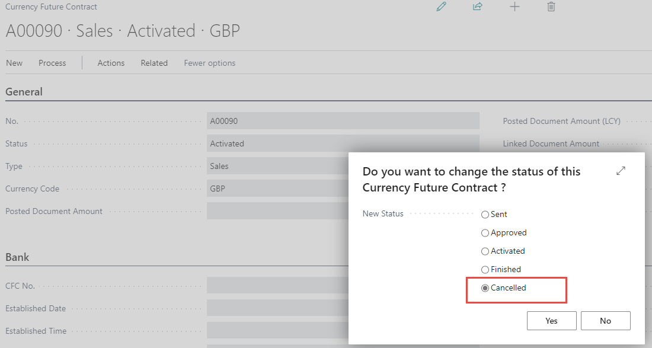652x348 pixels.
Task: Click the No. field showing A00090
Action: point(343,121)
